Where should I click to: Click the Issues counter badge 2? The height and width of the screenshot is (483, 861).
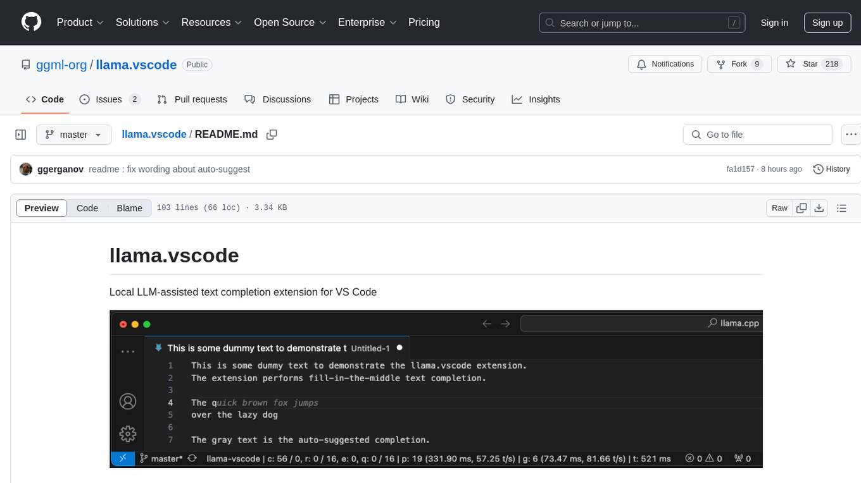tap(134, 99)
